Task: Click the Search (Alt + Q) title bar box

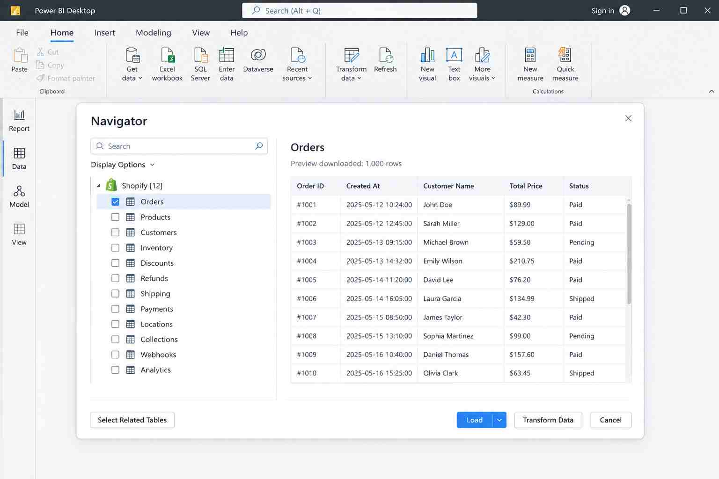Action: click(x=359, y=10)
